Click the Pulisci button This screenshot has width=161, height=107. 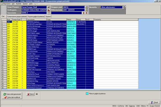[31, 94]
